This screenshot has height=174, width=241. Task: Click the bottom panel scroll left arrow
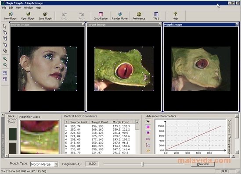click(x=7, y=156)
